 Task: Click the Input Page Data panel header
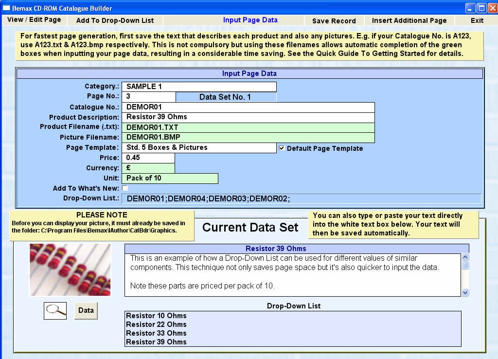249,73
